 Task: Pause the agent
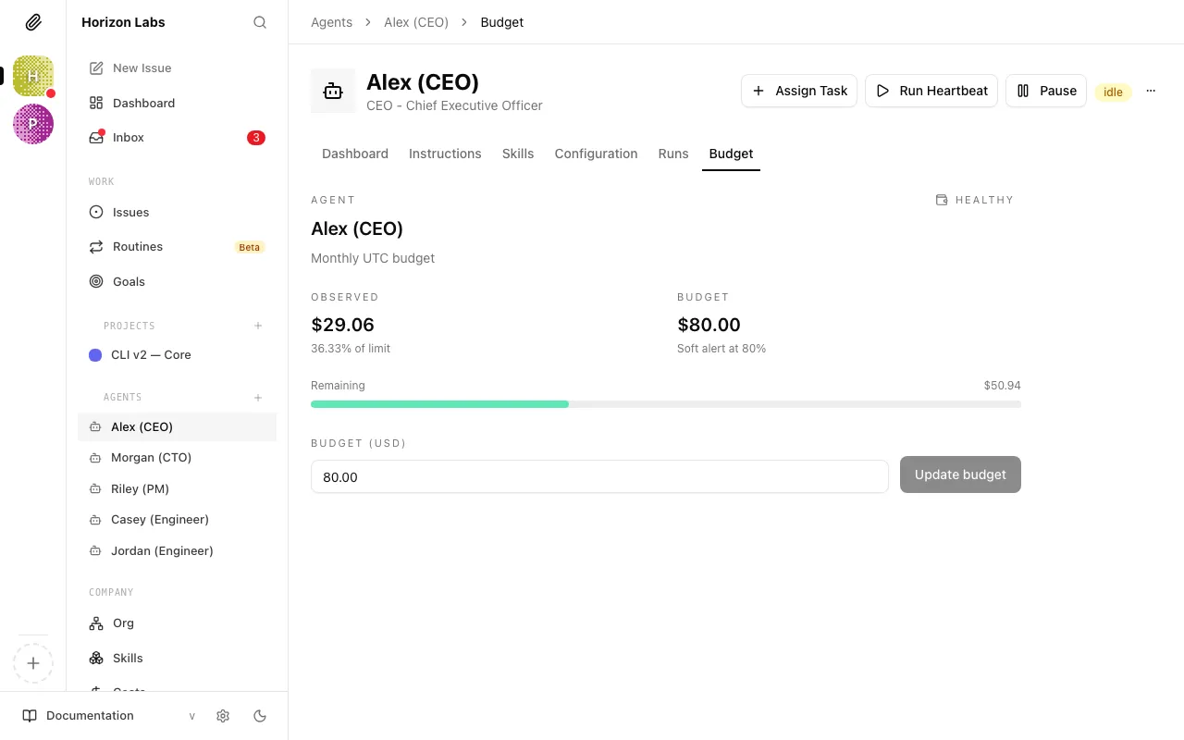pos(1046,91)
